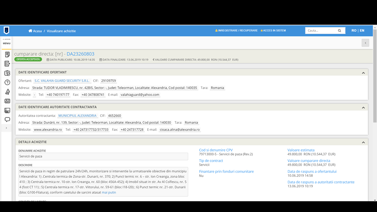Click the Cauta search input field
This screenshot has width=377, height=212.
(320, 31)
